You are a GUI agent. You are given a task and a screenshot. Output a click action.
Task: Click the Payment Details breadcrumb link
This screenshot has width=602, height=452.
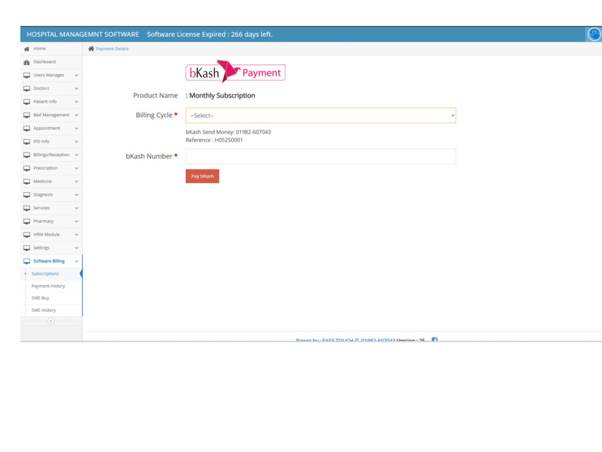pyautogui.click(x=112, y=49)
